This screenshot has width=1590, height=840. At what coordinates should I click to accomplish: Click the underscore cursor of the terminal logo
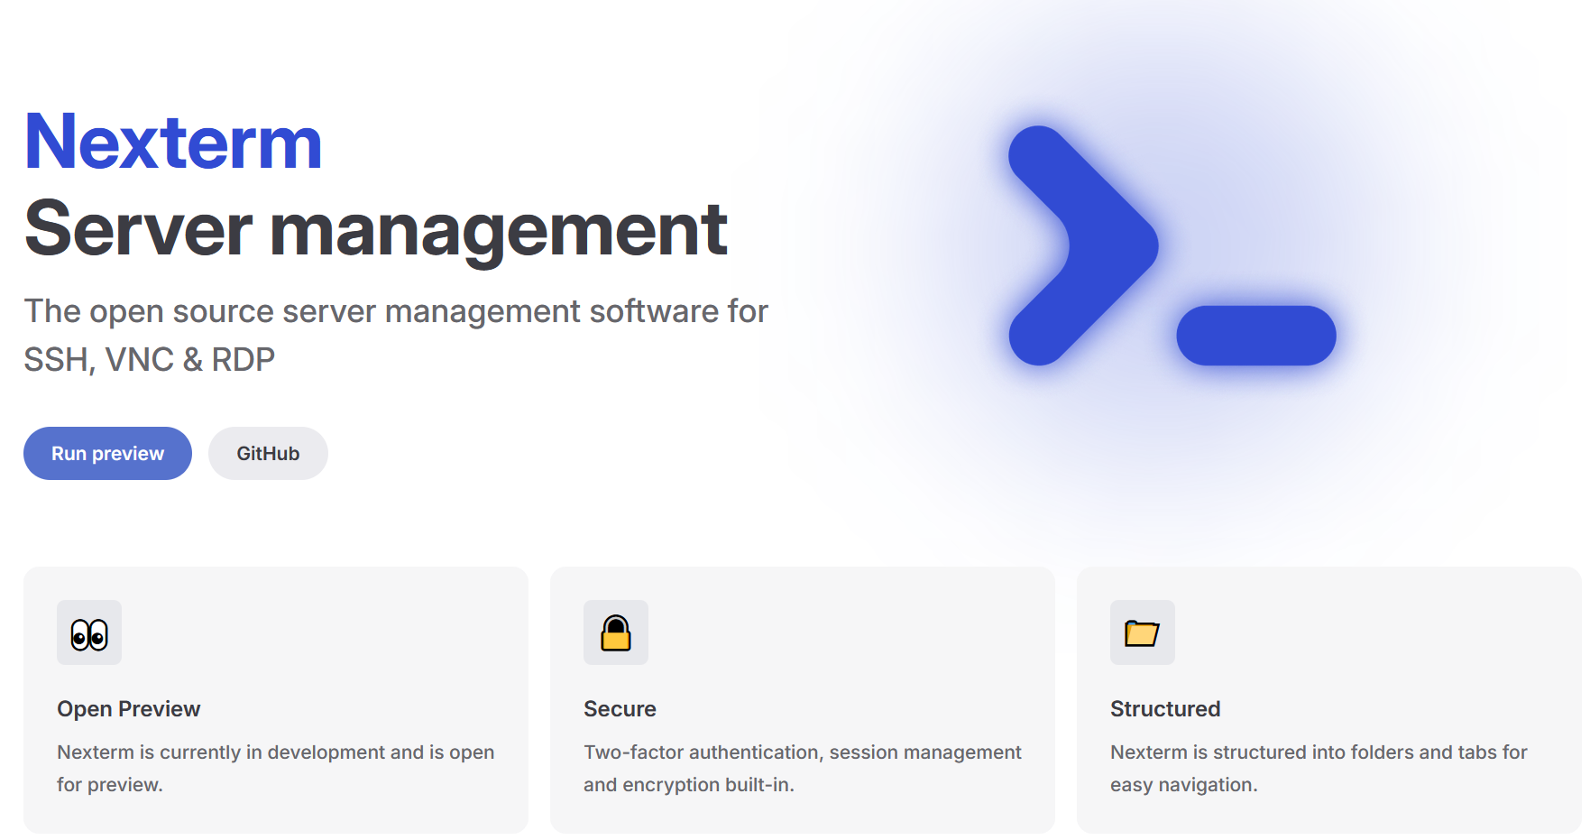(1256, 335)
